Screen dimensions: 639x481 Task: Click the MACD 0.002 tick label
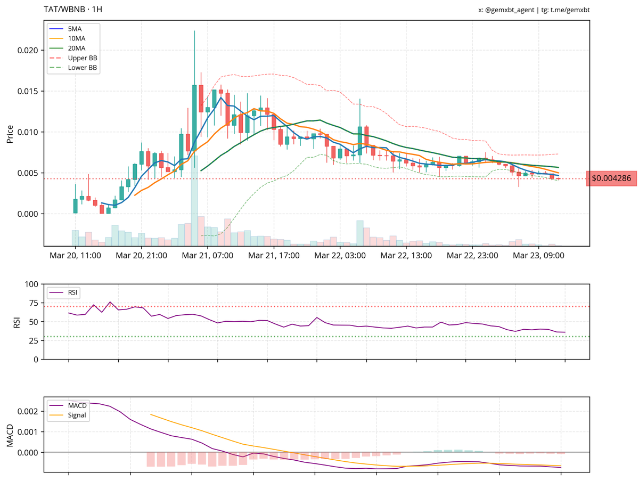point(28,412)
